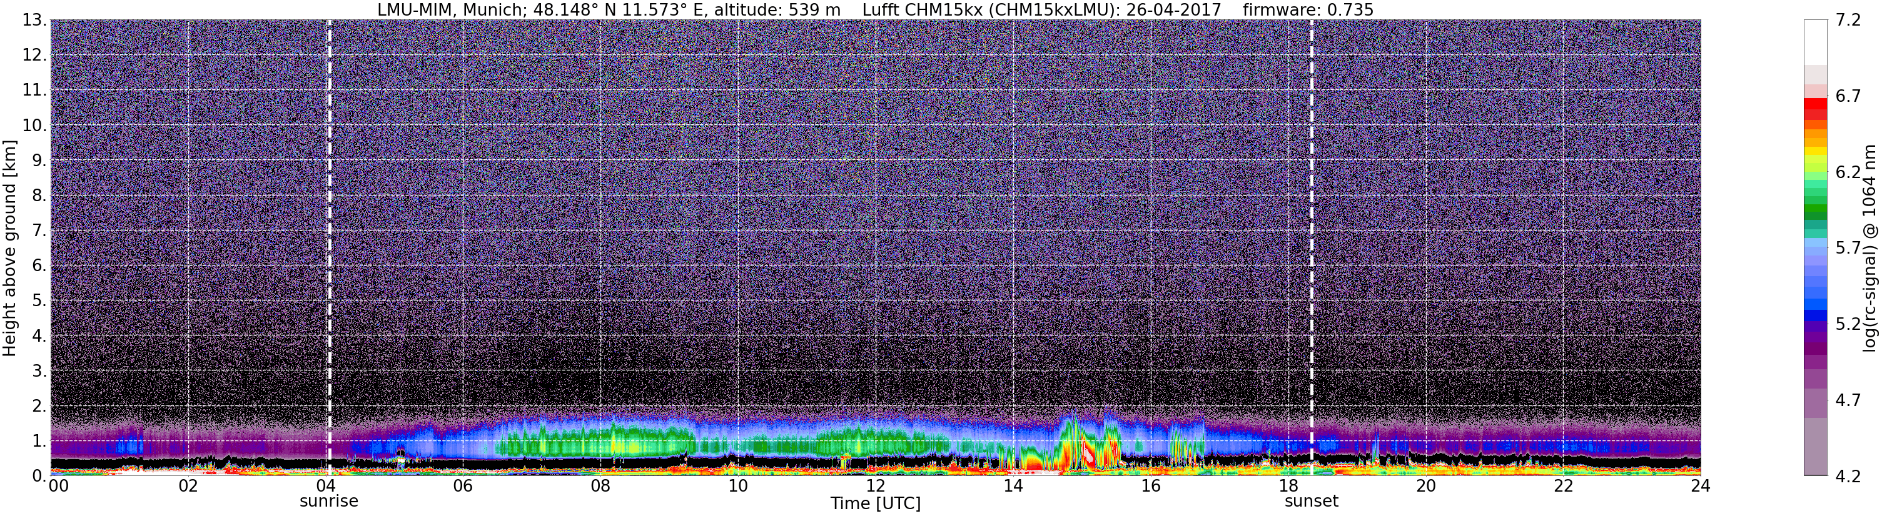Viewport: 1882px width, 516px height.
Task: Click the red segment of the colorbar
Action: coord(1816,104)
